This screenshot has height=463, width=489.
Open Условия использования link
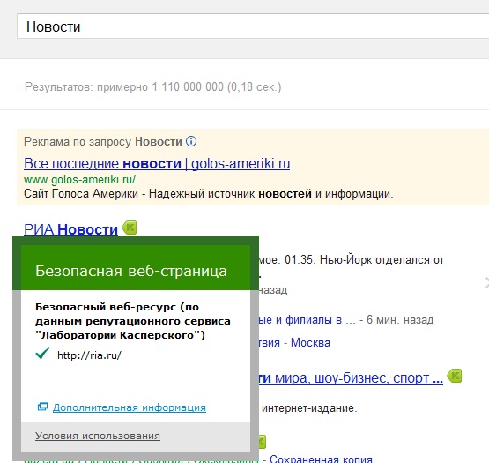click(x=98, y=436)
